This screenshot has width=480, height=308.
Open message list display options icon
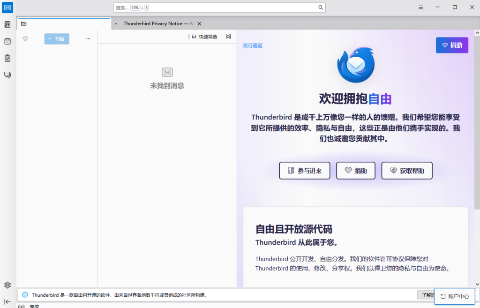(x=228, y=37)
